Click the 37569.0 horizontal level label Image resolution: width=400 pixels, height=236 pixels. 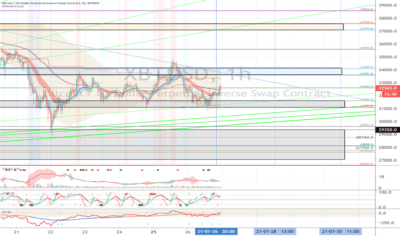[x=367, y=22]
